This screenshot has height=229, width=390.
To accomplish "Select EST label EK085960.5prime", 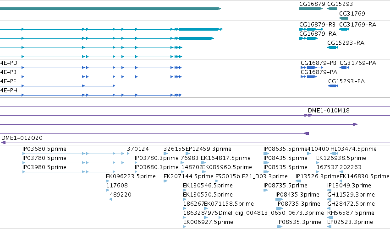I will pos(227,167).
